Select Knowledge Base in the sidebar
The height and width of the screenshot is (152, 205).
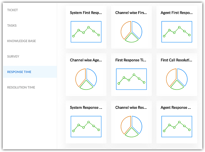click(x=22, y=41)
